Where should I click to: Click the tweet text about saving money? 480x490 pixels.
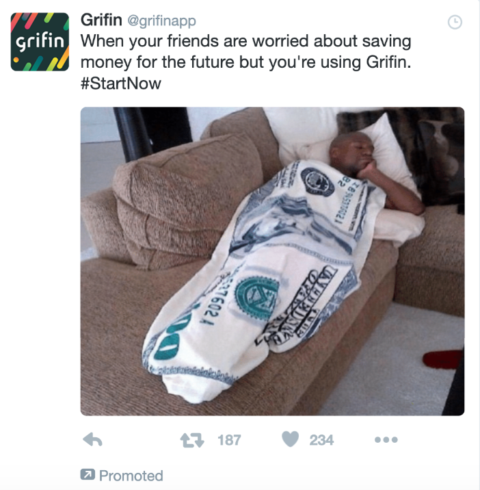(246, 51)
